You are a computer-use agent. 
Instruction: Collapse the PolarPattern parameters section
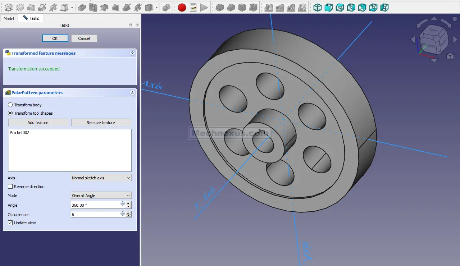[x=132, y=93]
